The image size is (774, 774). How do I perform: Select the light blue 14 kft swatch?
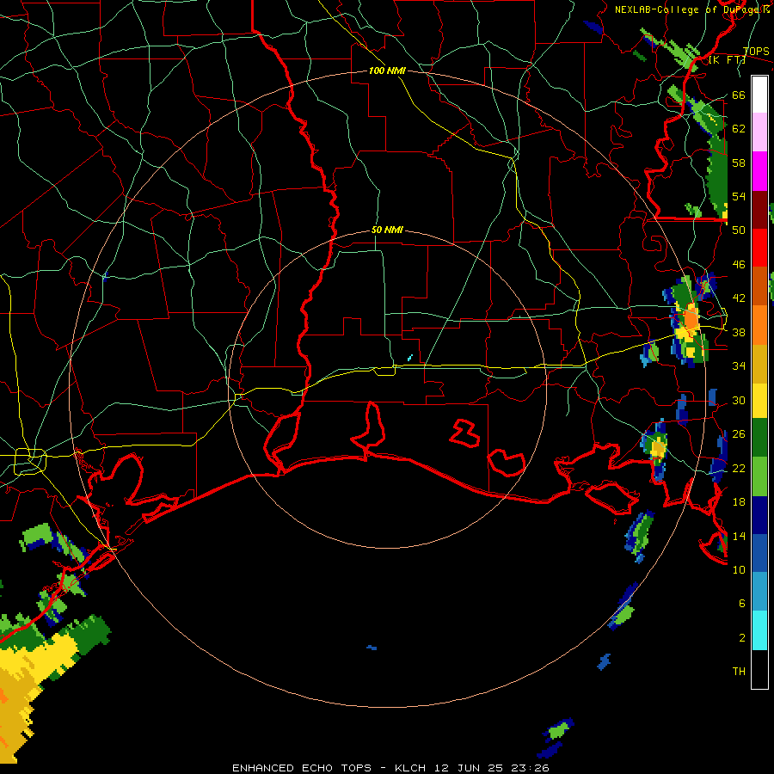pos(759,592)
